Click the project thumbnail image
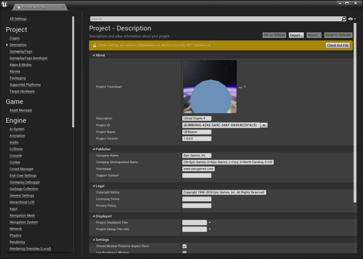This screenshot has height=259, width=363. 210,87
